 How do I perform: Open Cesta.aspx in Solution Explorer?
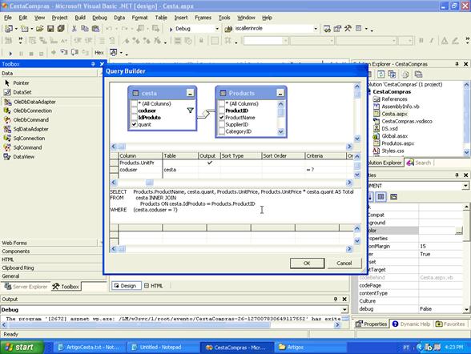coord(394,114)
